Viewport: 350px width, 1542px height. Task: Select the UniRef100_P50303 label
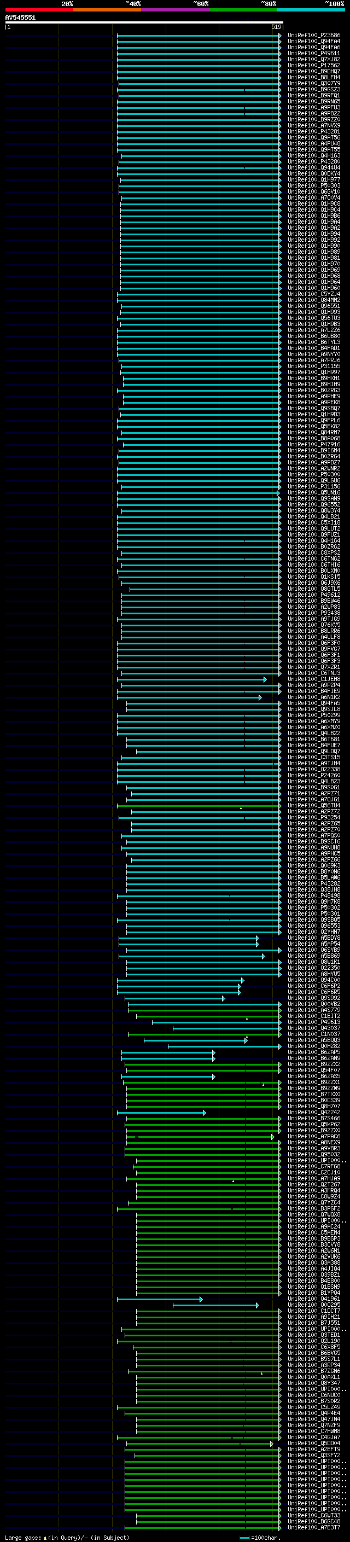[313, 185]
